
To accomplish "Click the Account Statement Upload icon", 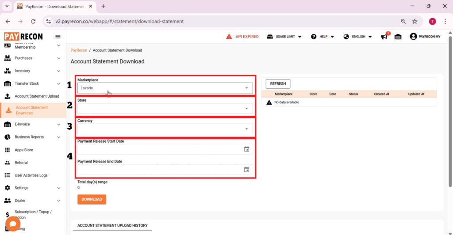I will click(8, 96).
